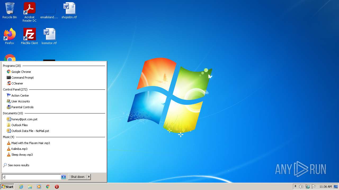
Task: Click the Shut down button
Action: coord(78,177)
